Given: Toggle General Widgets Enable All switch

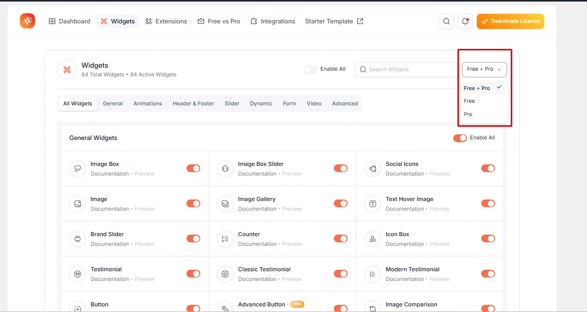Looking at the screenshot, I should pos(460,138).
